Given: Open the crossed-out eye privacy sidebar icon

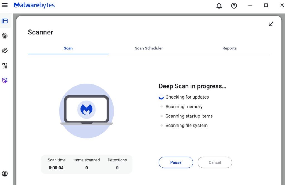Looking at the screenshot, I should coord(4,51).
